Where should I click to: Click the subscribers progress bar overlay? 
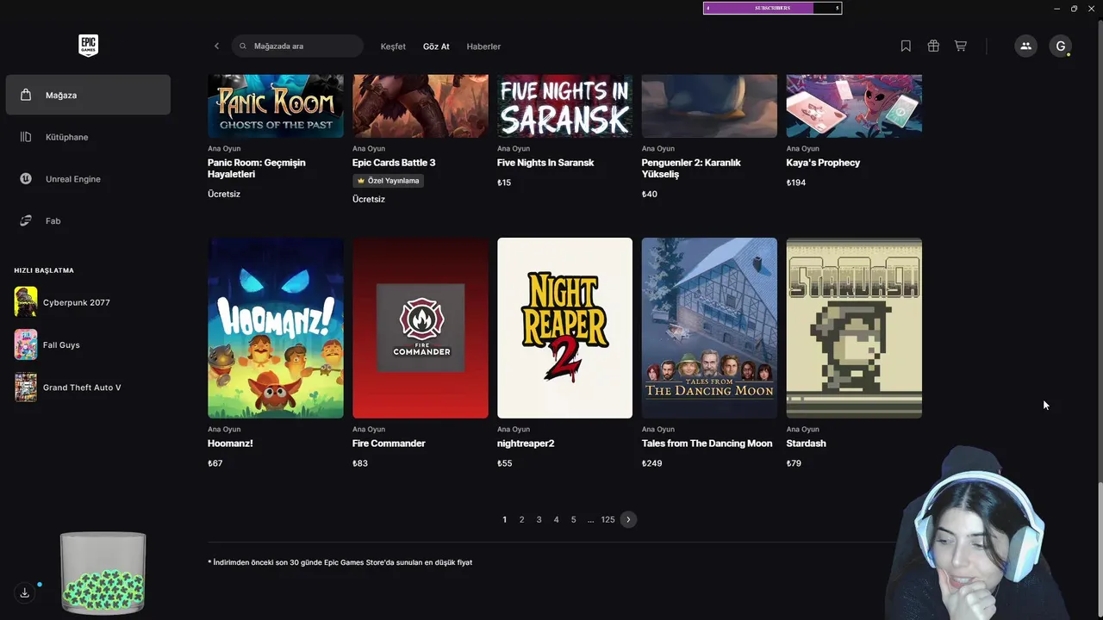pos(772,8)
